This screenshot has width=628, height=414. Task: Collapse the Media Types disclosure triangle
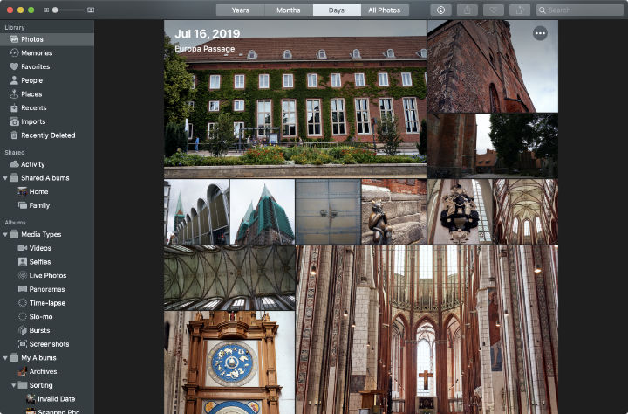(x=5, y=234)
